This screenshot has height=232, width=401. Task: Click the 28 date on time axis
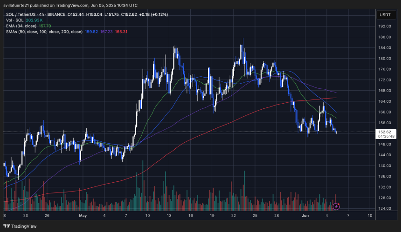tap(277, 215)
